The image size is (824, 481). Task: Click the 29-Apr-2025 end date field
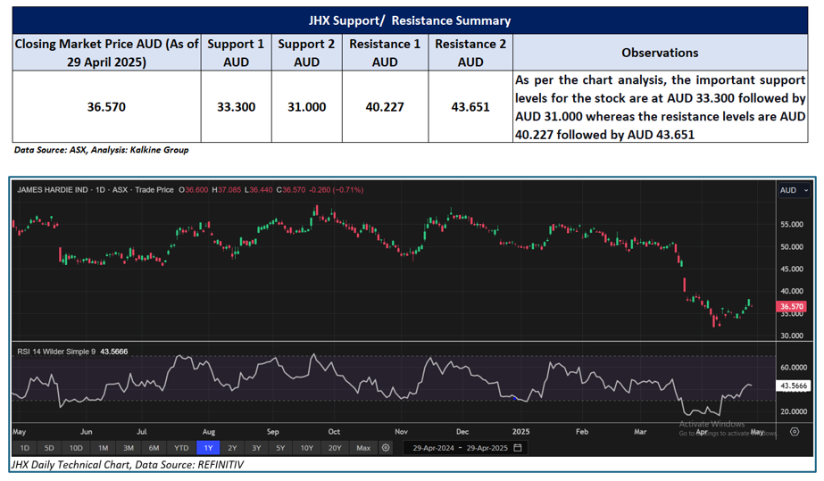(x=487, y=448)
